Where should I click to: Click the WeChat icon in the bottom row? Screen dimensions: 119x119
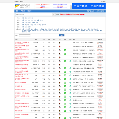pos(65,118)
